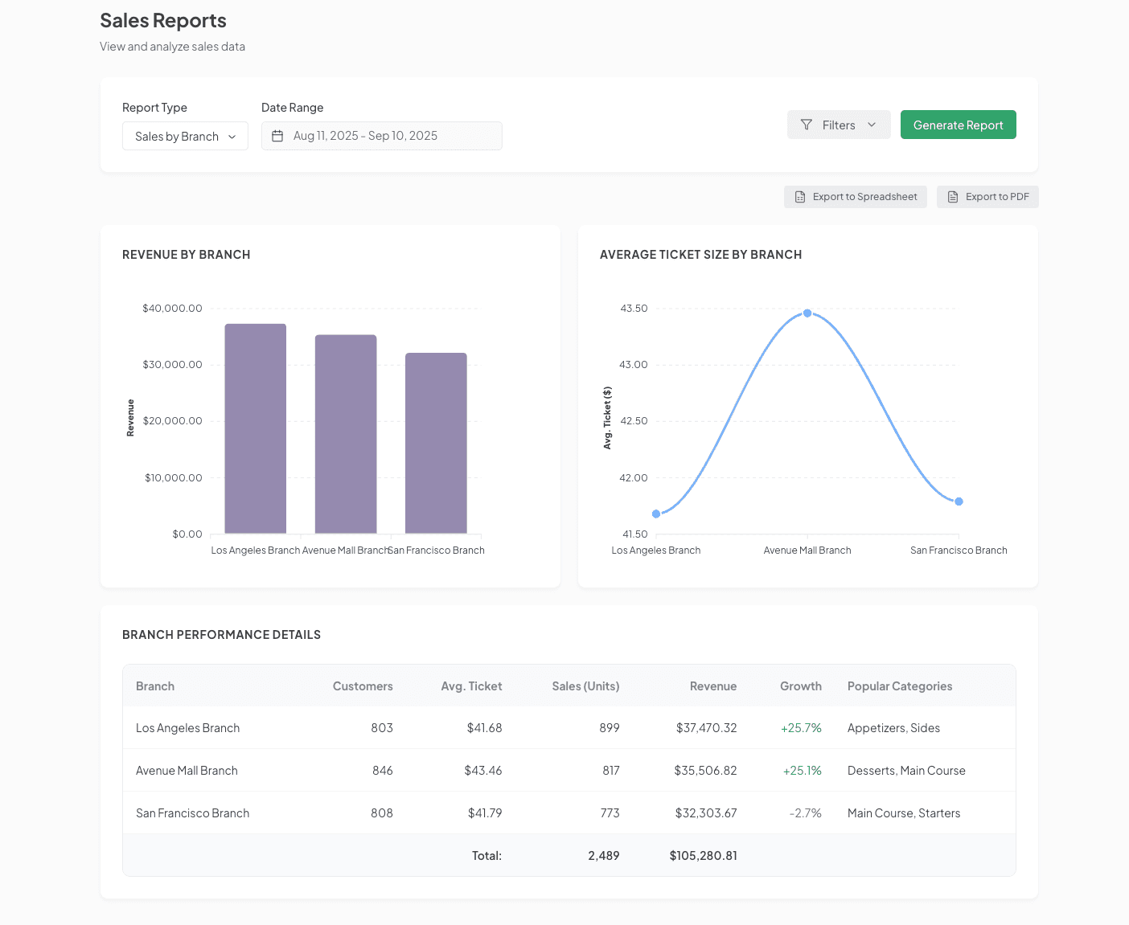
Task: Click the San Francisco line chart point
Action: click(959, 501)
